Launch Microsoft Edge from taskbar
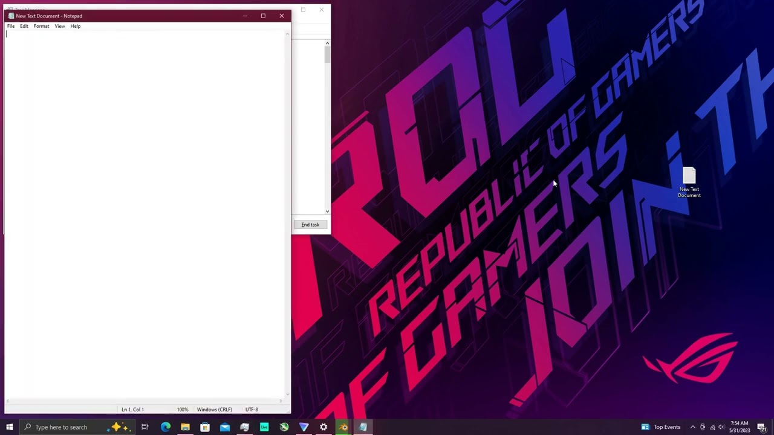This screenshot has height=435, width=774. tap(165, 427)
